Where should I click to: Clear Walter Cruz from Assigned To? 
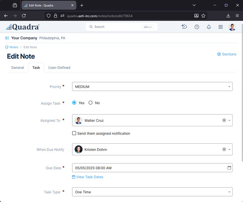point(224,120)
